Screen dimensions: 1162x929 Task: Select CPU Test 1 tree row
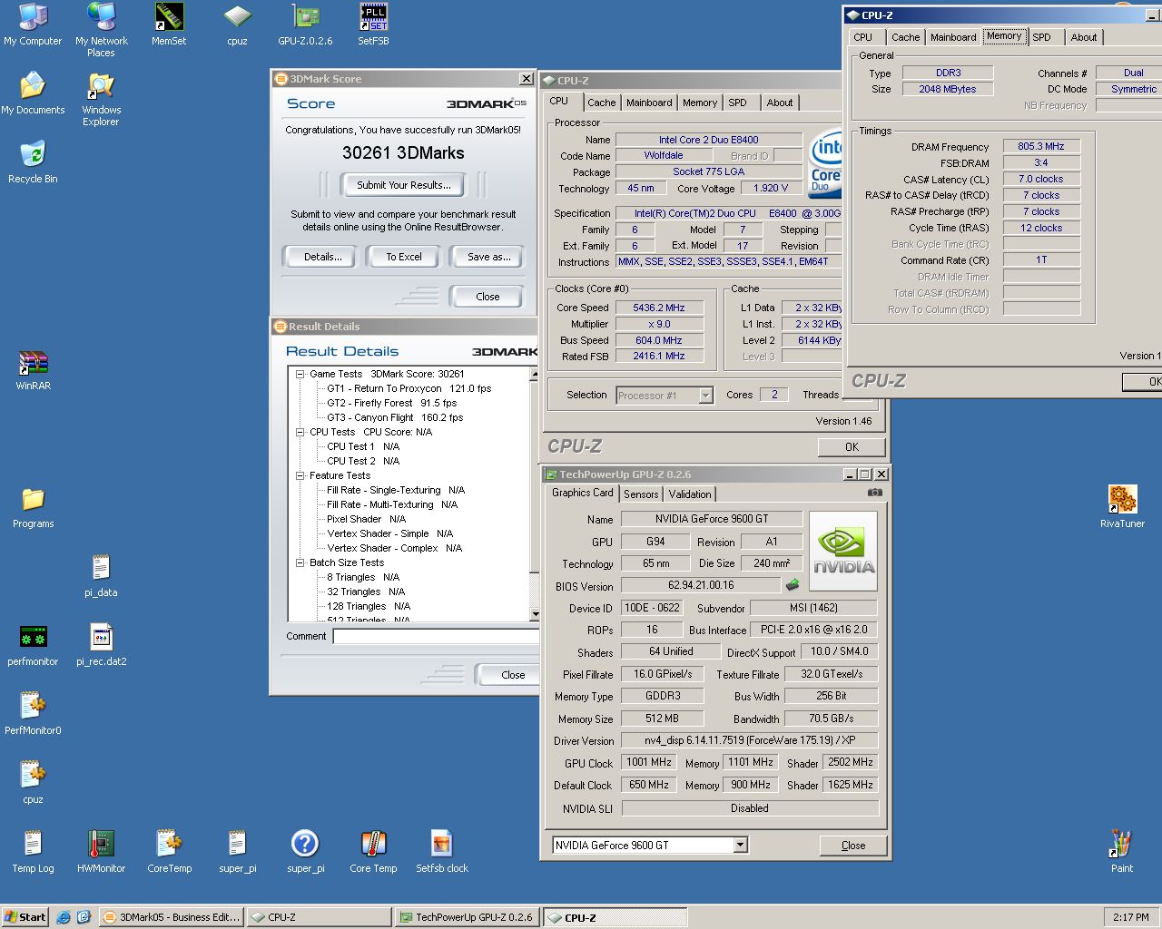[x=363, y=446]
